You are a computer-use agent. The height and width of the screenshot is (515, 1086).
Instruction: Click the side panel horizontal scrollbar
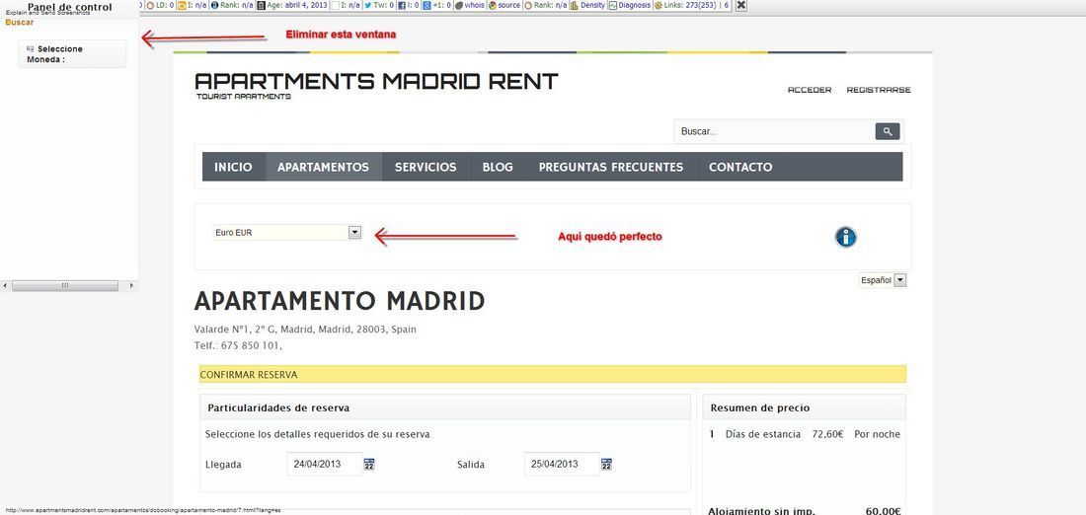pos(65,285)
